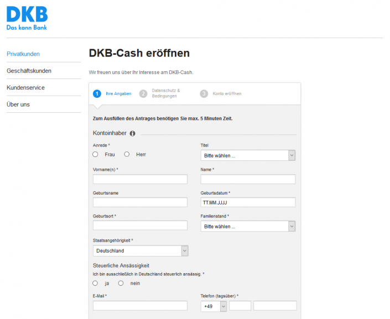390x319 pixels.
Task: Open Privatkunden in sidebar
Action: pyautogui.click(x=23, y=54)
